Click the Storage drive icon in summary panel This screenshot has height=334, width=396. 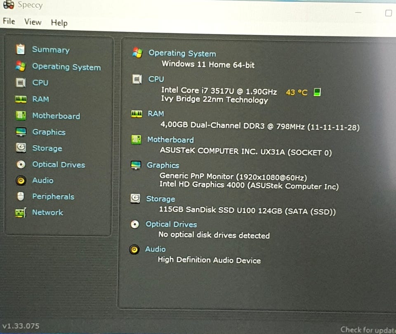click(x=135, y=199)
